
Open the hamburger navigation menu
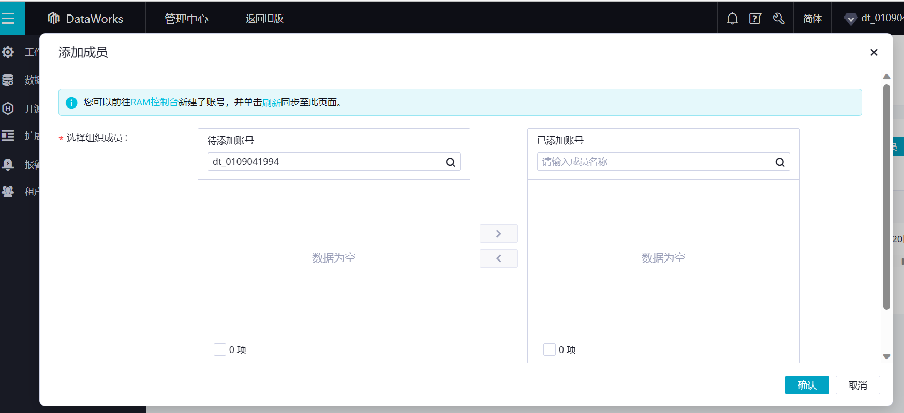pyautogui.click(x=8, y=19)
